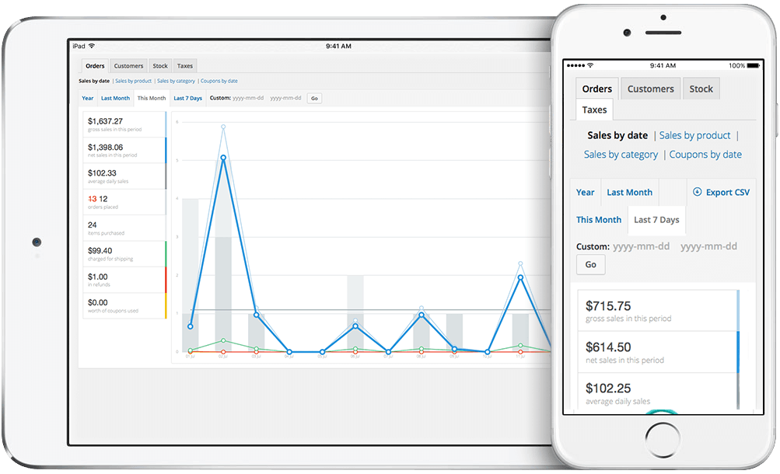Screen dimensions: 780x474
Task: Toggle the gross sales highlight ($1,637.27)
Action: pyautogui.click(x=123, y=124)
